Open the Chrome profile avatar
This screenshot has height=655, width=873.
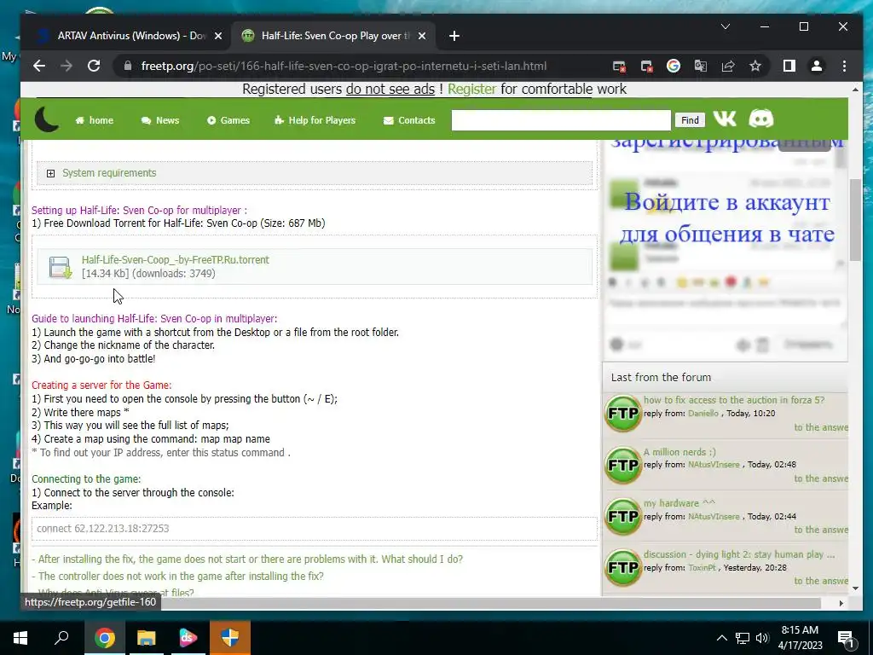coord(816,66)
